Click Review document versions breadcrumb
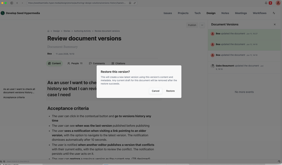 tap(107, 31)
